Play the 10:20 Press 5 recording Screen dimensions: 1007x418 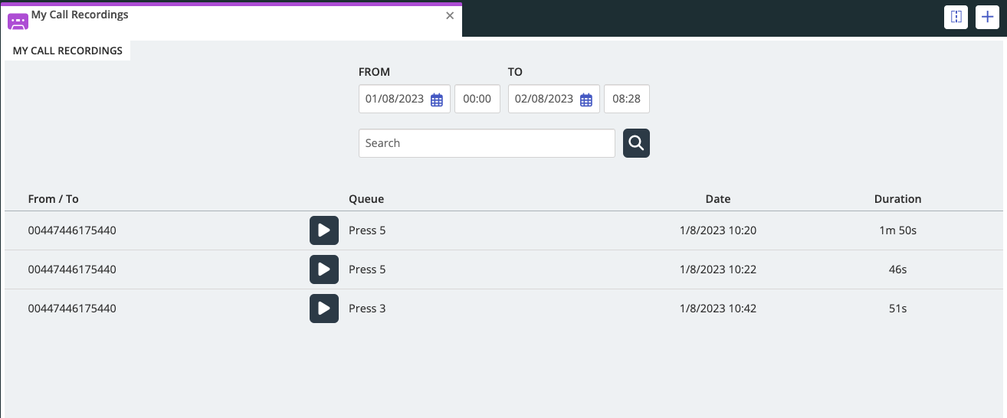tap(323, 230)
